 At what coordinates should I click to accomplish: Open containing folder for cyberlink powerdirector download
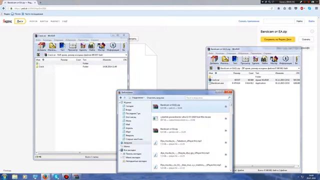pyautogui.click(x=225, y=118)
